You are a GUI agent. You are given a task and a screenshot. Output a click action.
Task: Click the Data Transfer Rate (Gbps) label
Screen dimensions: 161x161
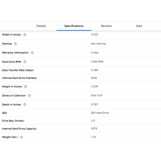18,70
